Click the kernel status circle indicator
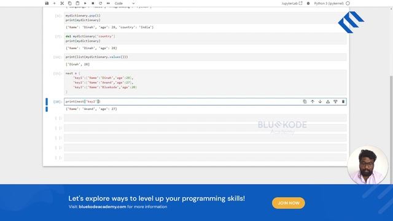393x221 pixels. click(348, 3)
